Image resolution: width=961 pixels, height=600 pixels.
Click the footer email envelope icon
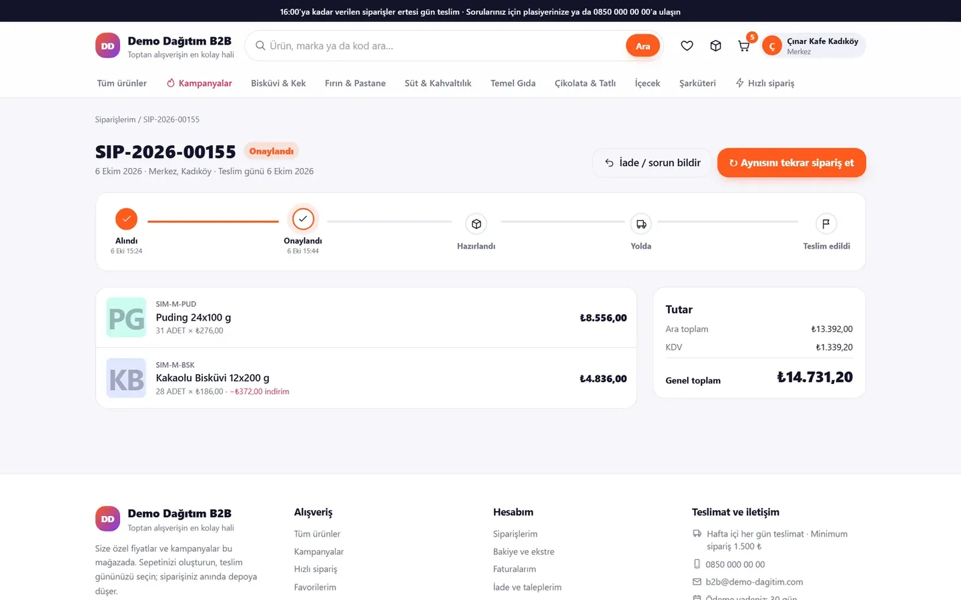697,582
